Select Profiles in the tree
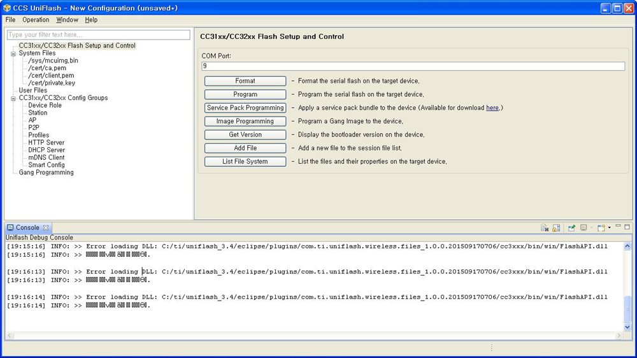The width and height of the screenshot is (637, 358). [39, 135]
